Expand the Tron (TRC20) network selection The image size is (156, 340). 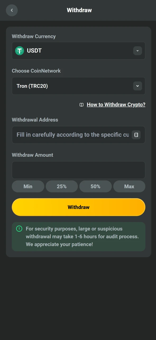pyautogui.click(x=79, y=86)
